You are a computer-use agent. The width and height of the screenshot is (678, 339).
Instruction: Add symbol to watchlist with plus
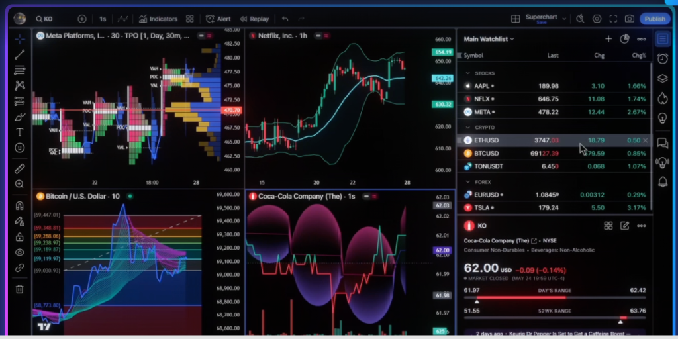[x=608, y=39]
